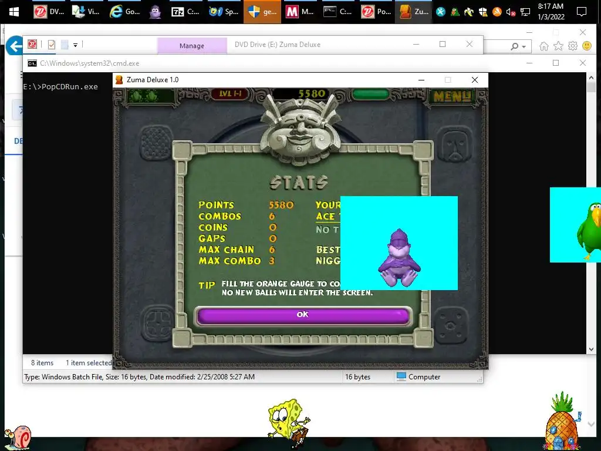The height and width of the screenshot is (451, 601).
Task: Click the SpongeBob desktop character
Action: click(288, 424)
